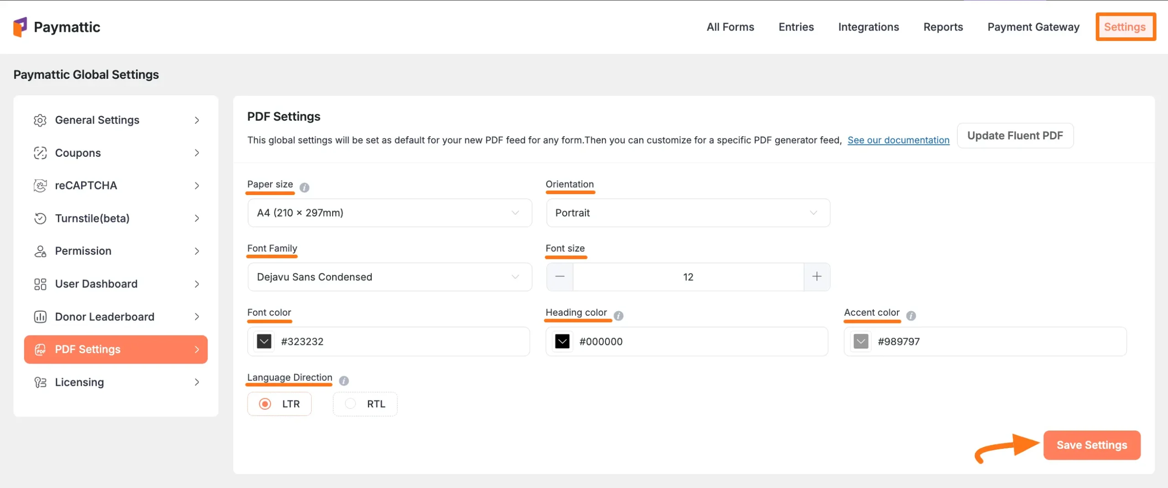Click the User Dashboard grid icon
Viewport: 1168px width, 488px height.
pyautogui.click(x=40, y=284)
